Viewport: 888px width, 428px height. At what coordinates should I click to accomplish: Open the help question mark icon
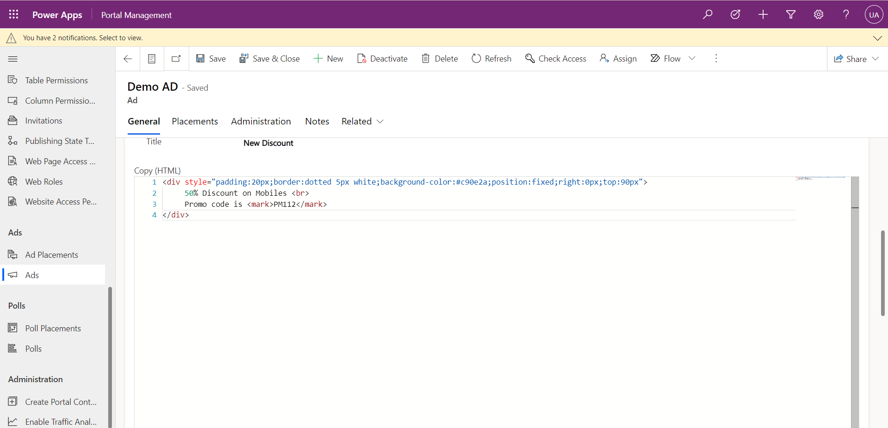[x=846, y=14]
